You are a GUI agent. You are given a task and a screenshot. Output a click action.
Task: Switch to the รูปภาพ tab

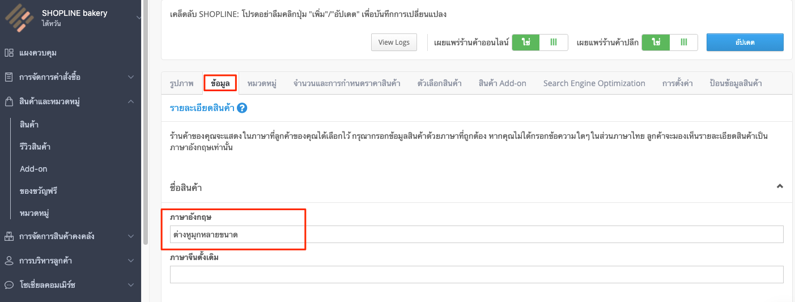tap(182, 83)
